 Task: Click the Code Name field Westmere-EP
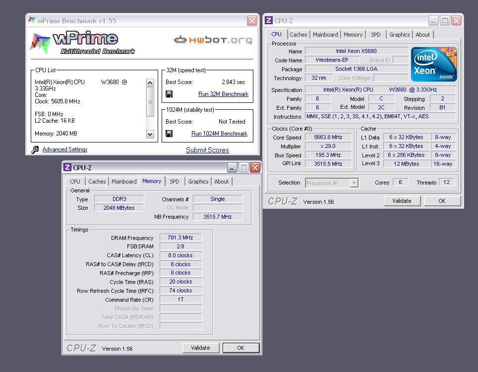332,60
